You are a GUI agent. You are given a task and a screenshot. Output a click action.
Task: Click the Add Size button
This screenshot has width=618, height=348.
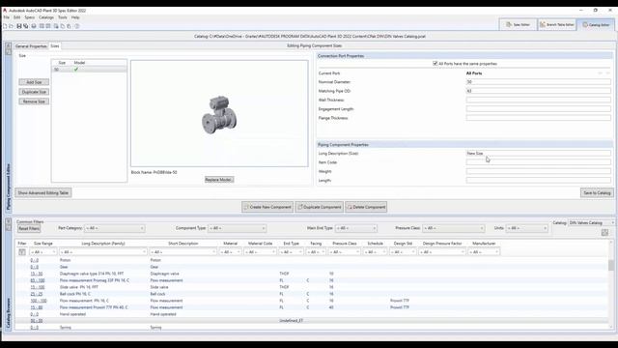click(x=34, y=82)
